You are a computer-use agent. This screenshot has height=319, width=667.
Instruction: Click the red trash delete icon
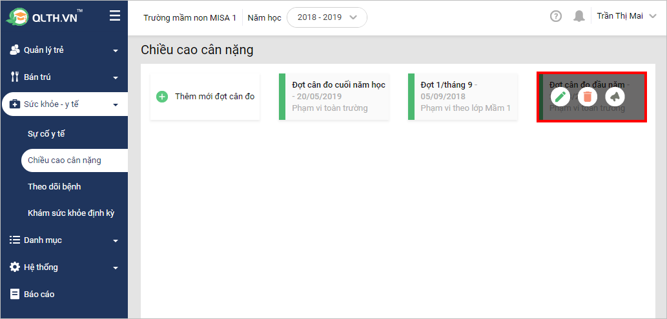(588, 97)
